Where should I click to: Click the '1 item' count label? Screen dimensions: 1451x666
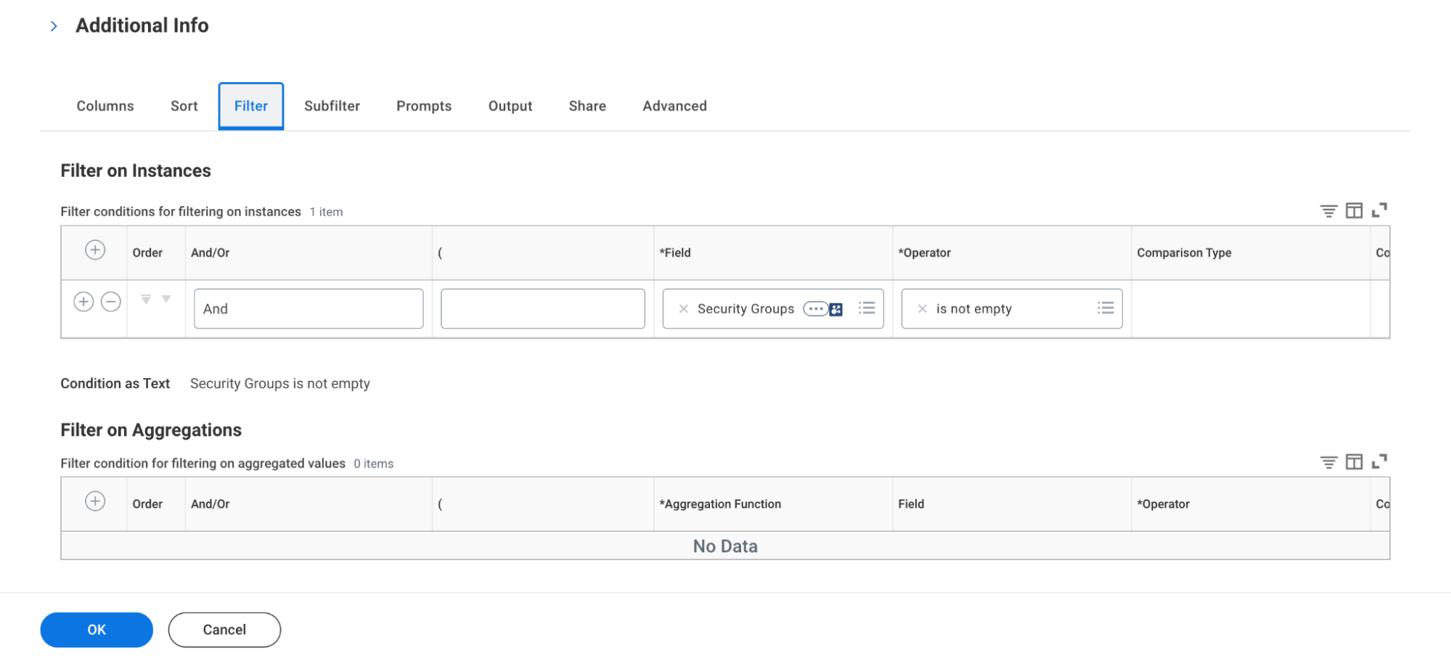[326, 212]
